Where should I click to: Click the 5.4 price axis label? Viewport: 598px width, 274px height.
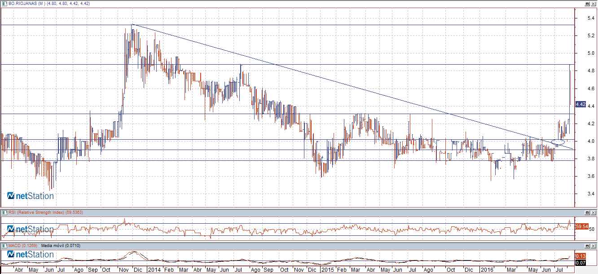click(x=591, y=18)
